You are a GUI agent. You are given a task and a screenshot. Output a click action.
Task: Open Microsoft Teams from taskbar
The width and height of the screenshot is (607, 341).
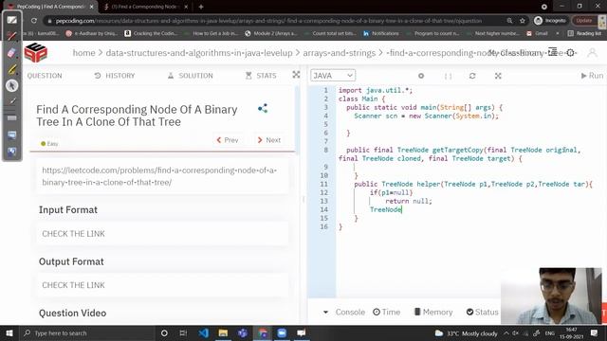(243, 332)
